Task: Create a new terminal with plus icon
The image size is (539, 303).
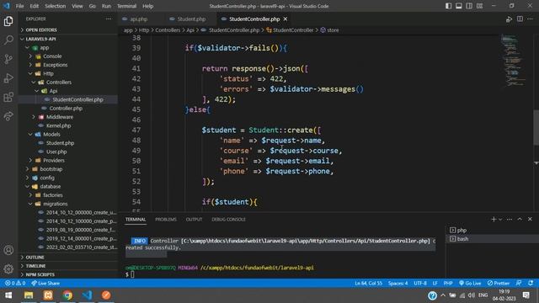Action: click(494, 219)
